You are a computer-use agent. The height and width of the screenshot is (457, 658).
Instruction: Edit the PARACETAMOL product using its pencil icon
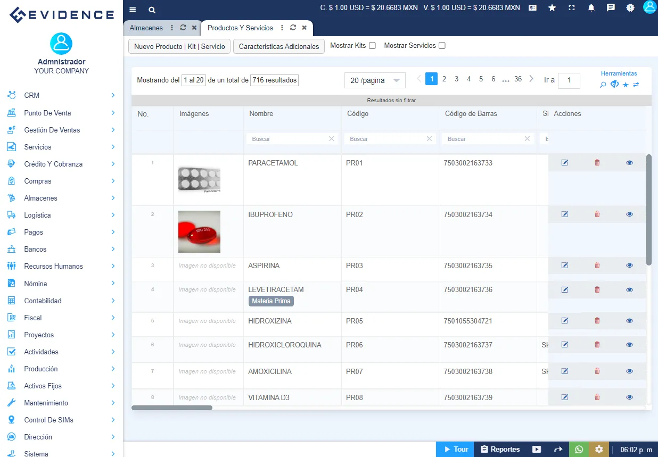pos(564,162)
